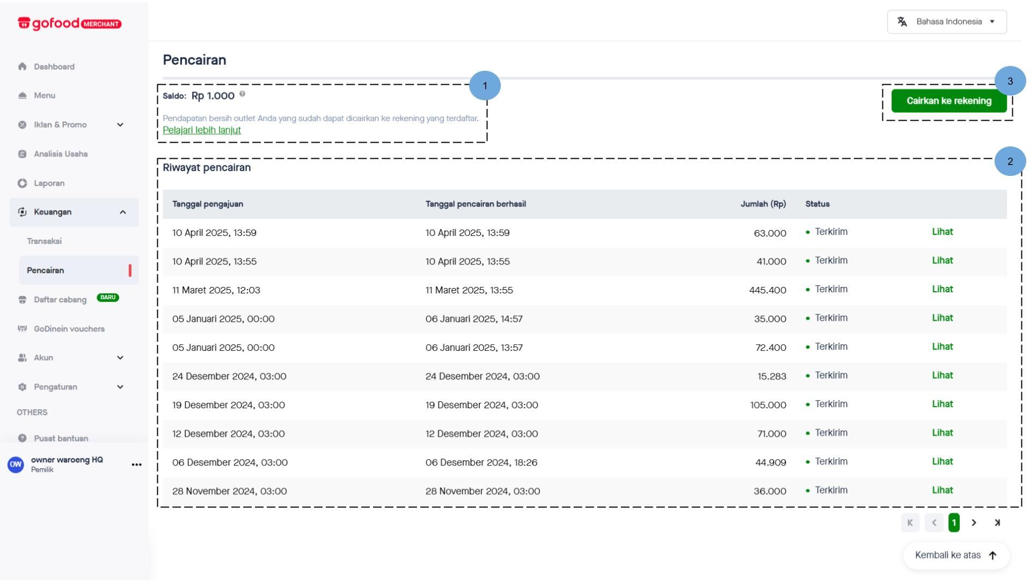
Task: Open the three-dot account options
Action: pyautogui.click(x=136, y=464)
